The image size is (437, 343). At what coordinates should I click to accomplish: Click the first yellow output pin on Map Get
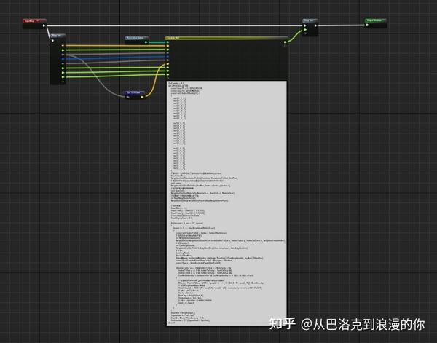pos(64,46)
